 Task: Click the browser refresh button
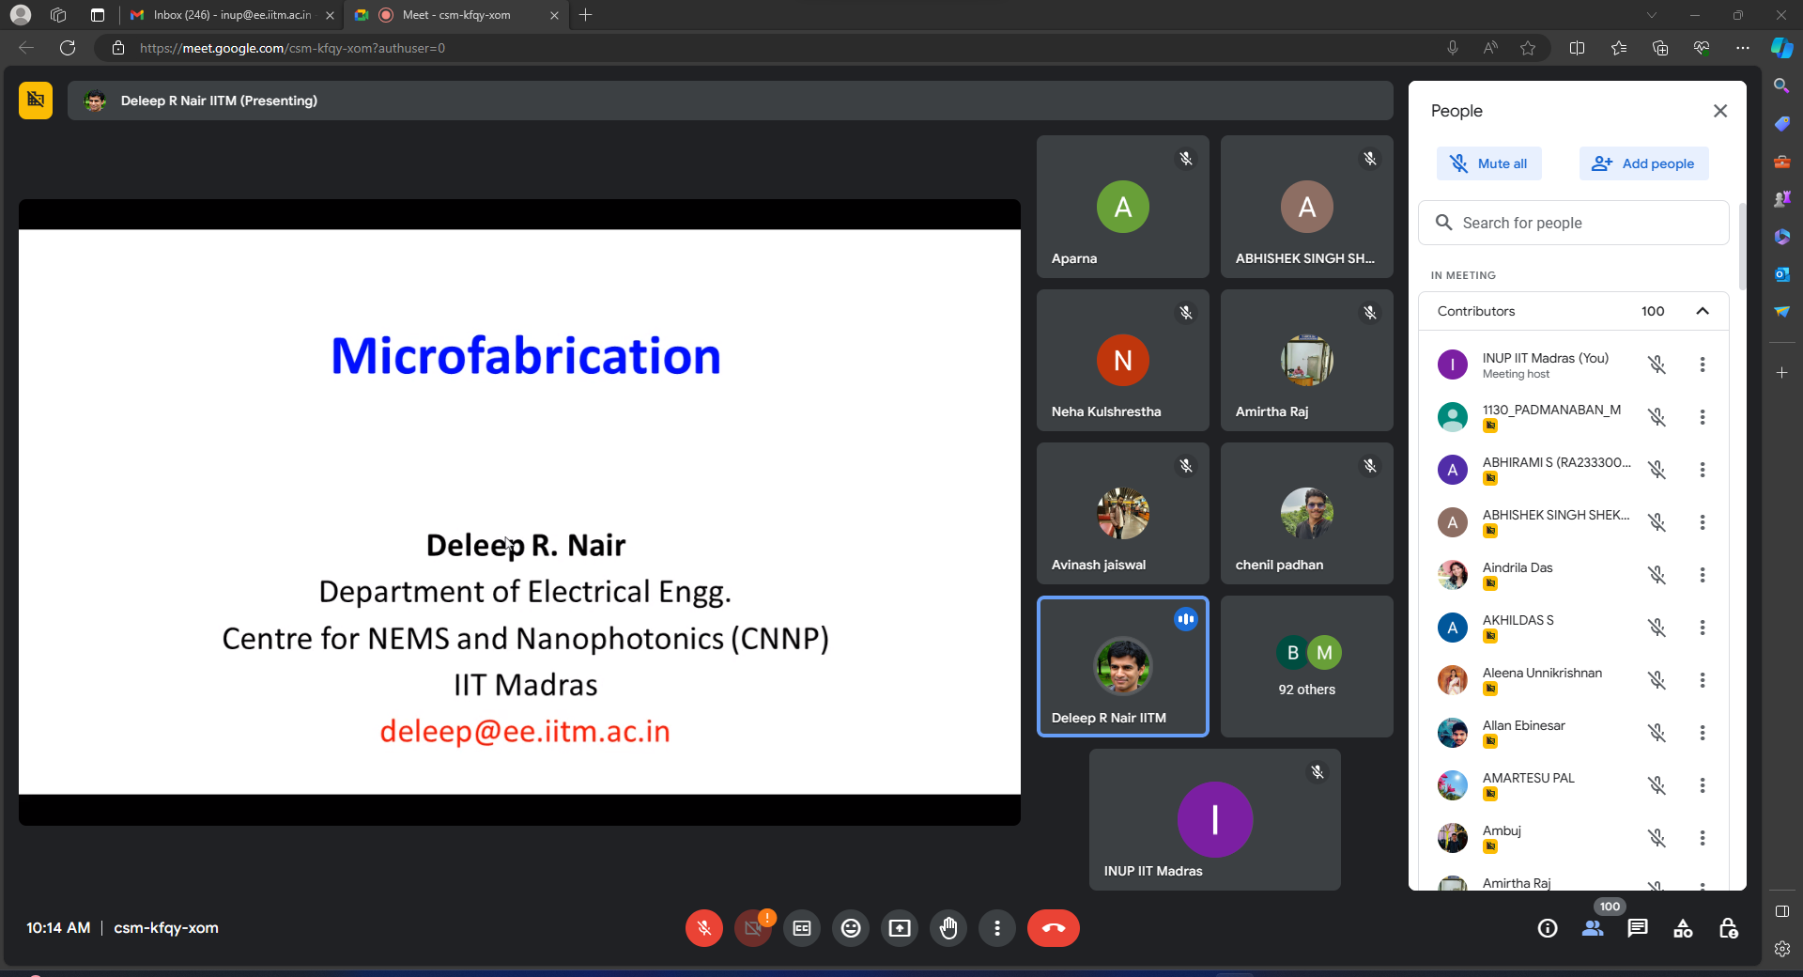pyautogui.click(x=68, y=48)
